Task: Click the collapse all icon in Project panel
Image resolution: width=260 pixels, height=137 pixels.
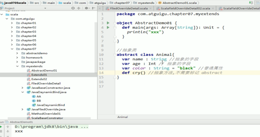Action: coord(79,8)
